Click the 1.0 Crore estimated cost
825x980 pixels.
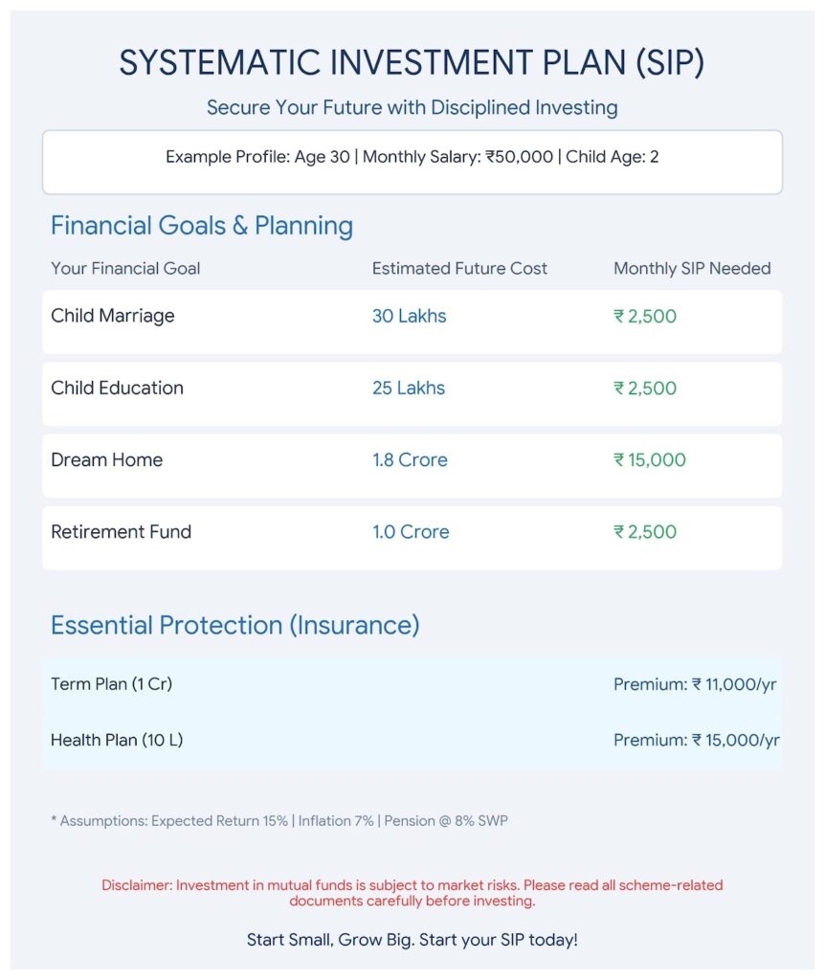tap(411, 532)
